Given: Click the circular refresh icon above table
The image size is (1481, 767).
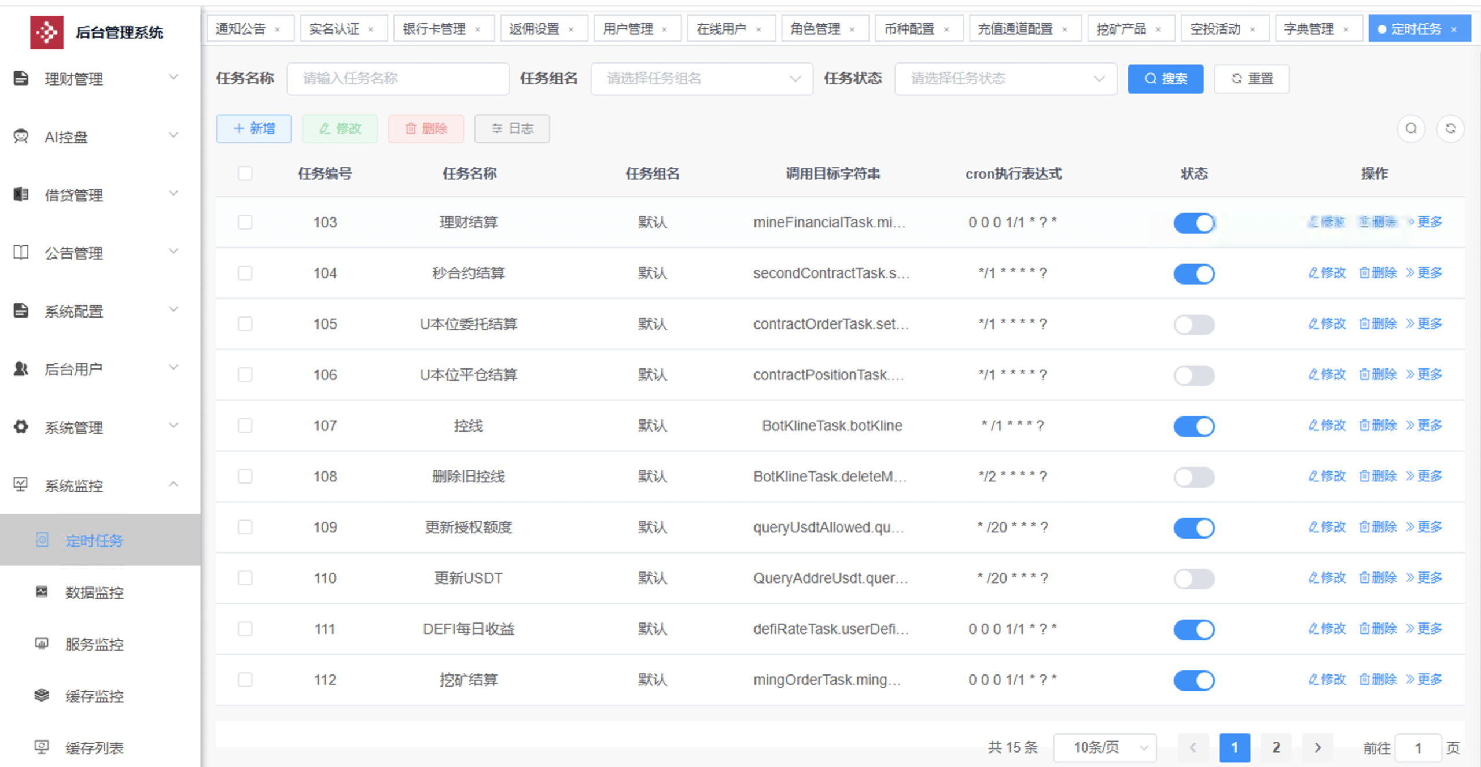Looking at the screenshot, I should (x=1450, y=128).
